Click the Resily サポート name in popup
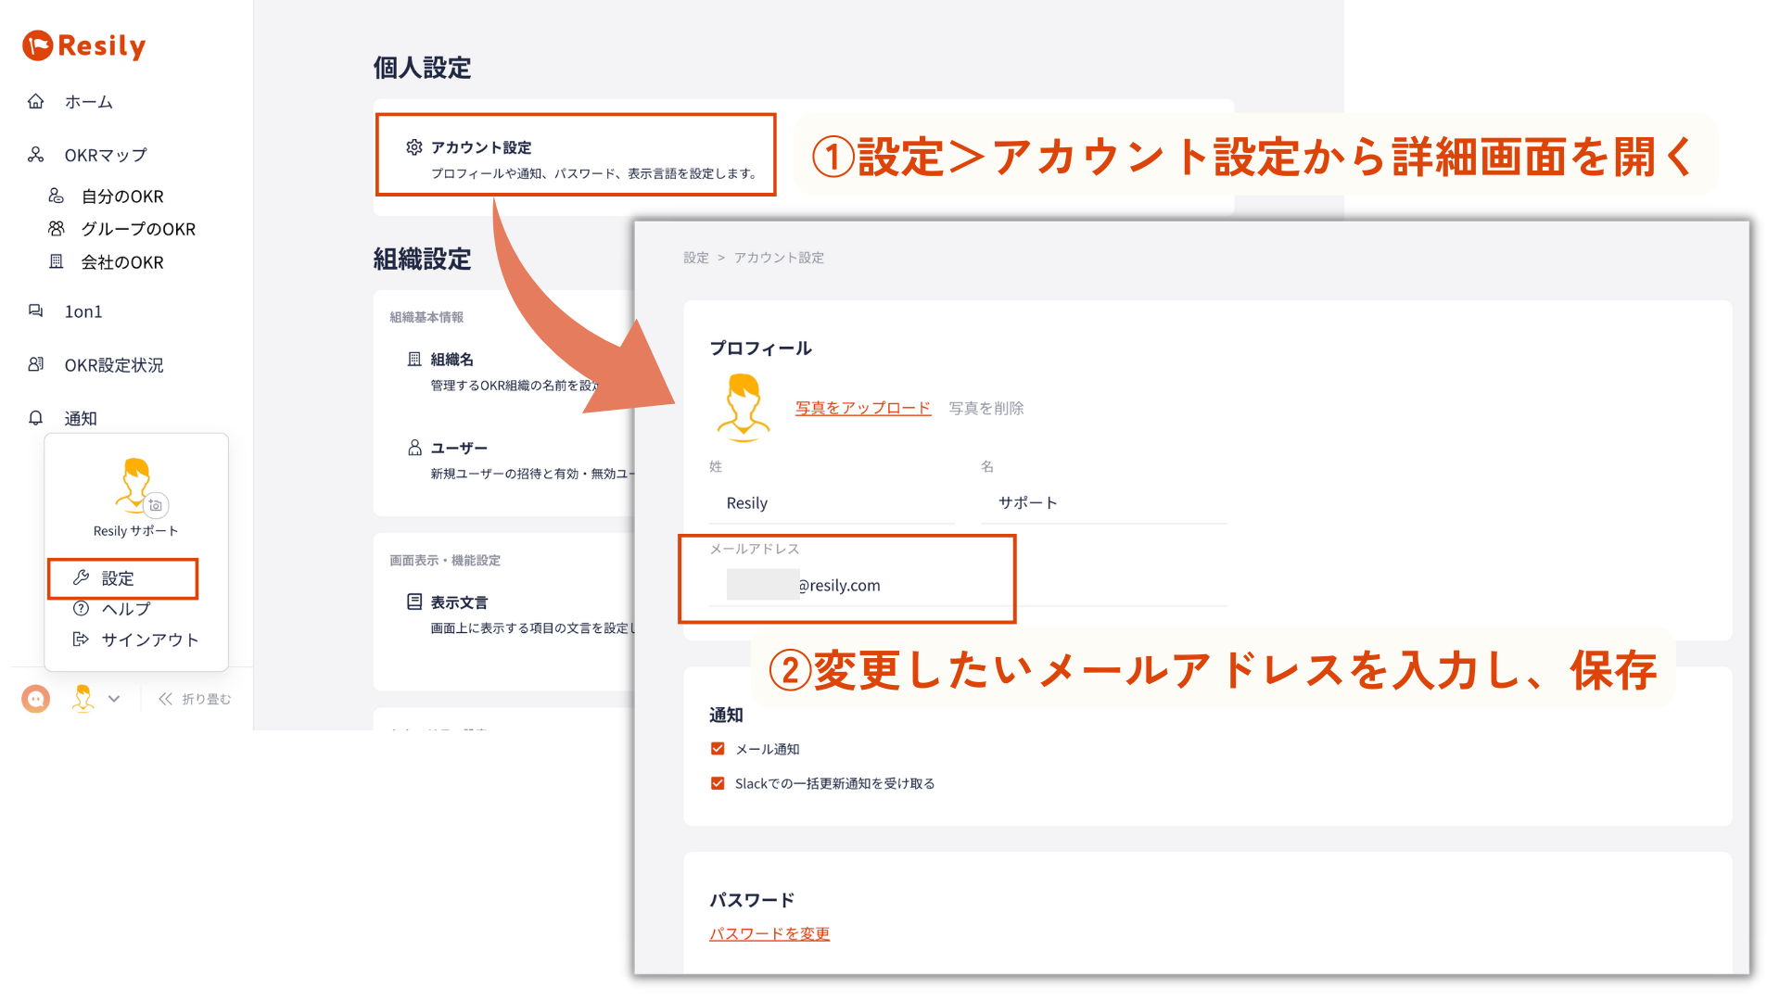Image resolution: width=1780 pixels, height=1001 pixels. (135, 531)
